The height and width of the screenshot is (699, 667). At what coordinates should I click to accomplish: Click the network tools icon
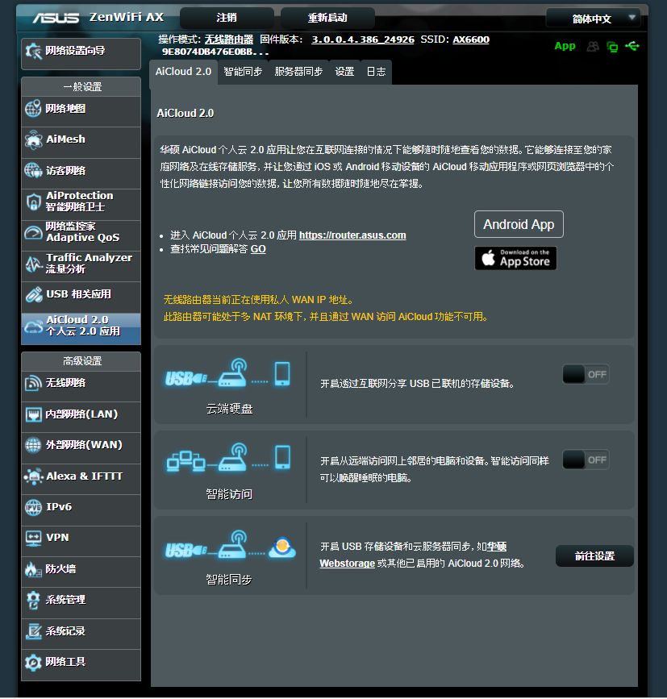click(x=33, y=662)
